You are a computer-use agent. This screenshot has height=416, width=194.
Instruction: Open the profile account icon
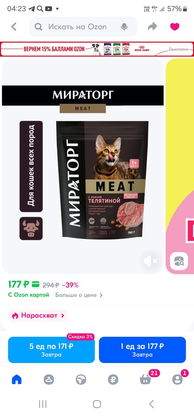point(177,379)
